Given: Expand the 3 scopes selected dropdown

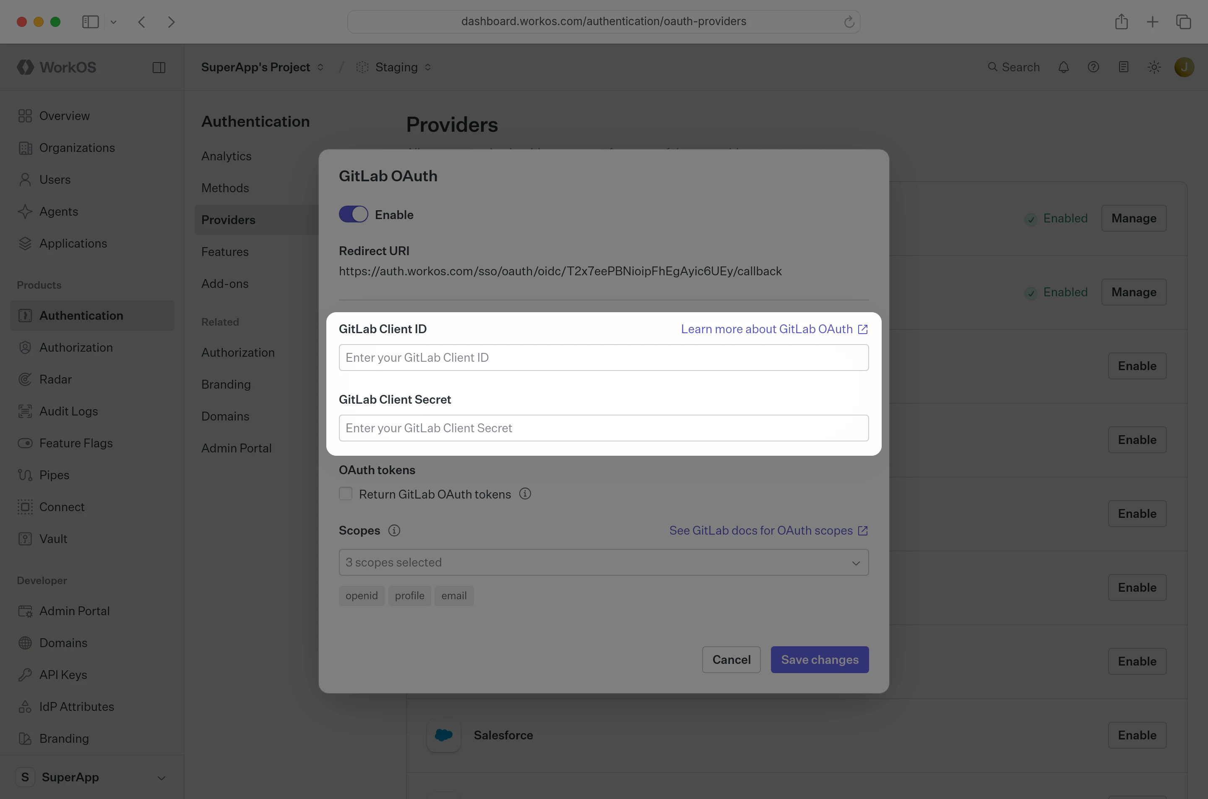Looking at the screenshot, I should pyautogui.click(x=604, y=563).
